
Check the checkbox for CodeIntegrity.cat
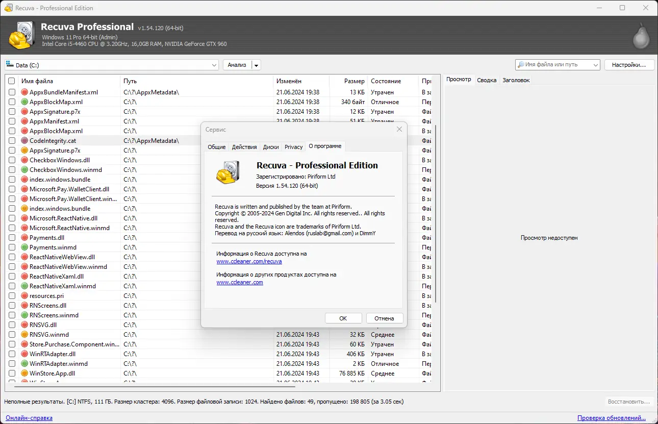12,140
